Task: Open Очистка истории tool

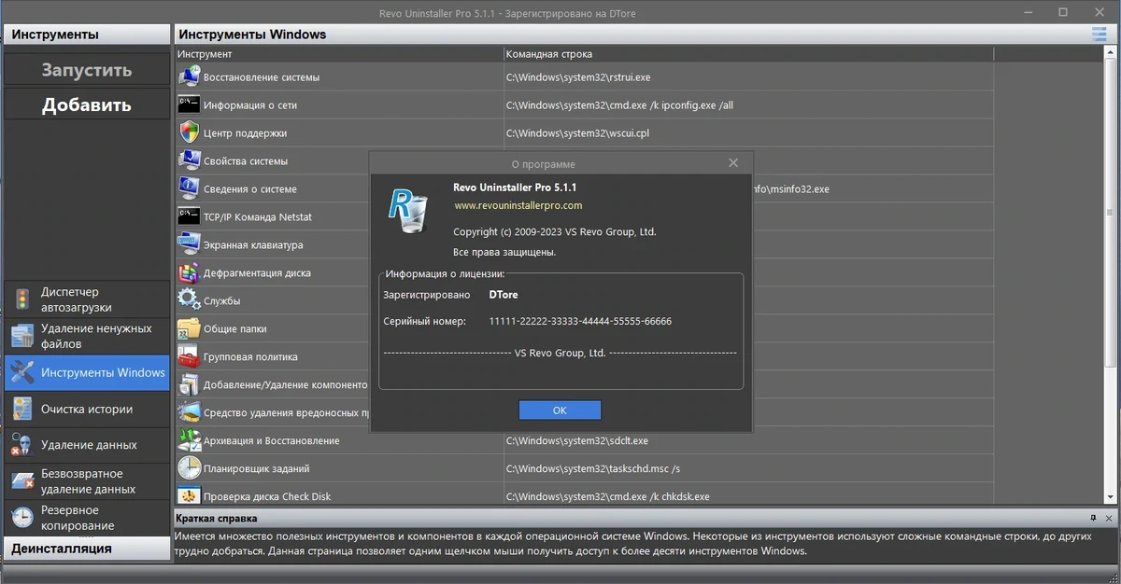Action: [86, 409]
